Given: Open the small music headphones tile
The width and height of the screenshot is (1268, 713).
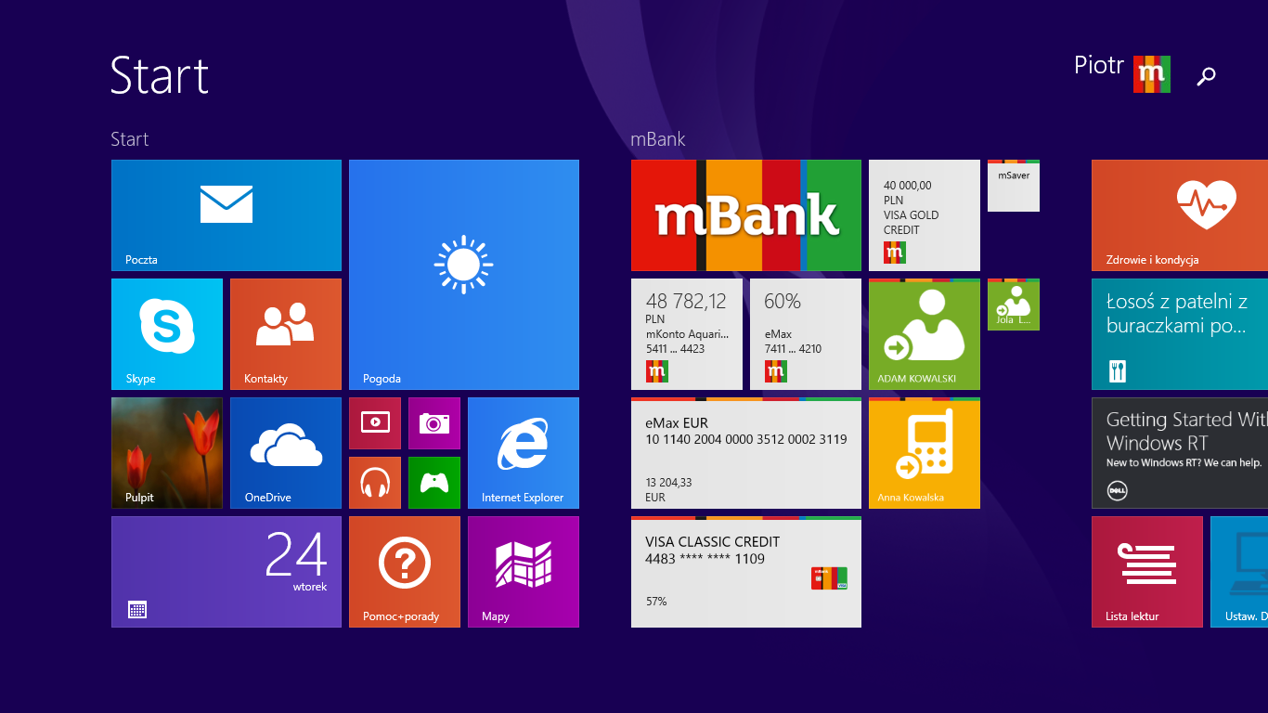Looking at the screenshot, I should 375,483.
